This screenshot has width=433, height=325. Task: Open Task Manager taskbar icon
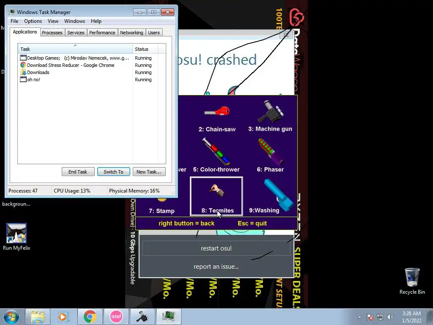pyautogui.click(x=168, y=317)
